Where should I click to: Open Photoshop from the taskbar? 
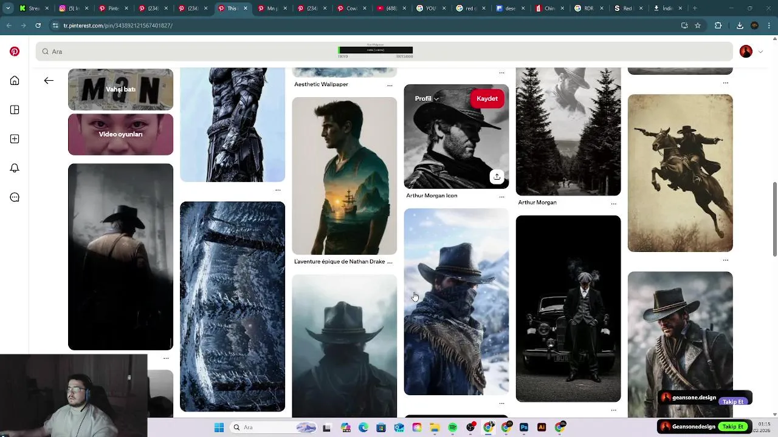tap(524, 427)
